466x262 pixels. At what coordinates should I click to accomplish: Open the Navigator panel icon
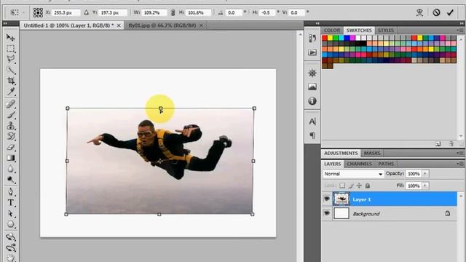tap(312, 73)
